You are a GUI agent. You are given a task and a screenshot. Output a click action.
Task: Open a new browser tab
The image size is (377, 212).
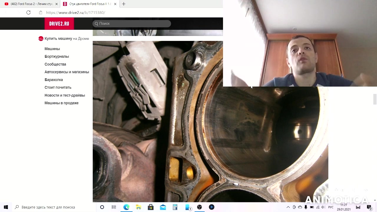tap(124, 4)
